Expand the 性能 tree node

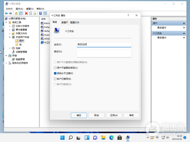pyautogui.click(x=10, y=48)
